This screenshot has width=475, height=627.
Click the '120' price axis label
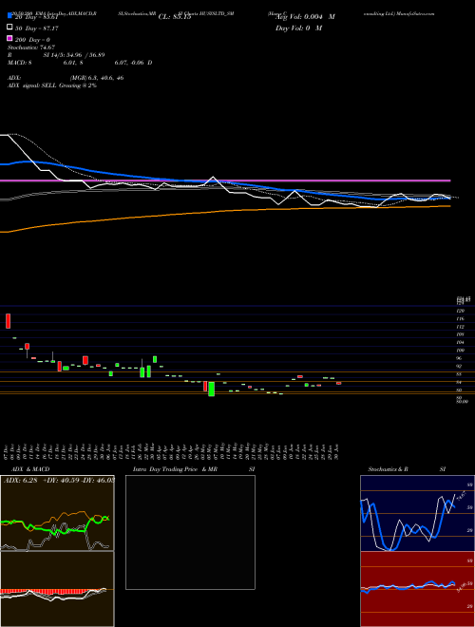460,311
